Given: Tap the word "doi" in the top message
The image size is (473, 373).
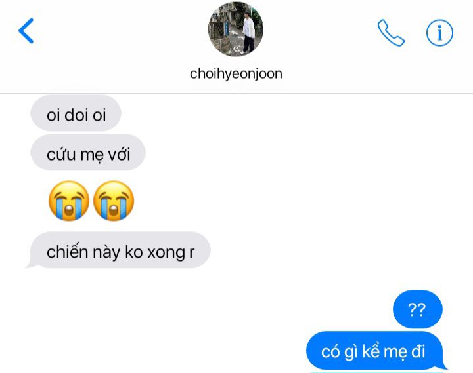Looking at the screenshot, I should tap(76, 115).
